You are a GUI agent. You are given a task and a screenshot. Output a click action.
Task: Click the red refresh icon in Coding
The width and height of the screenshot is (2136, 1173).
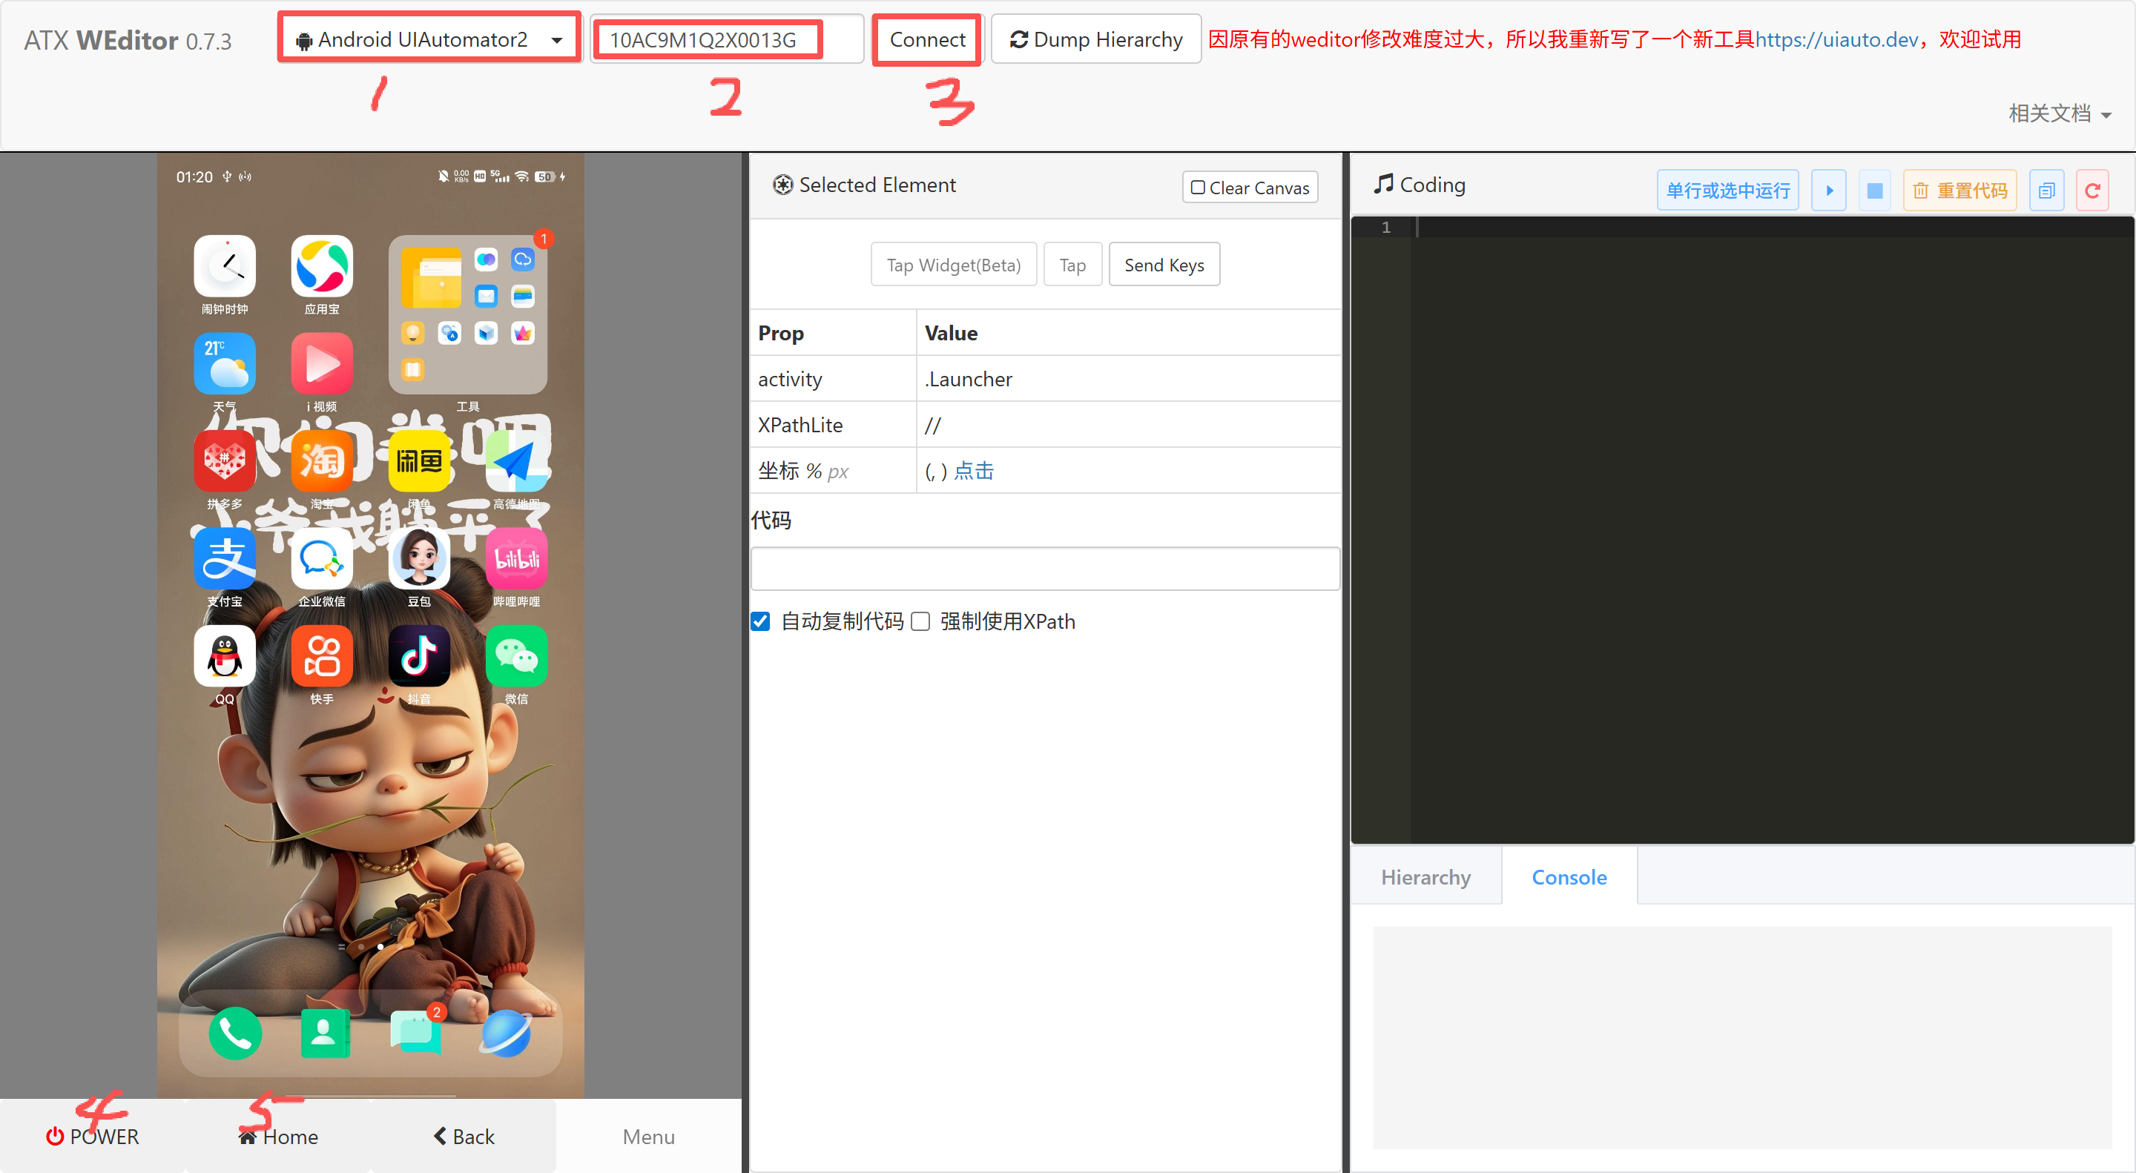2092,190
